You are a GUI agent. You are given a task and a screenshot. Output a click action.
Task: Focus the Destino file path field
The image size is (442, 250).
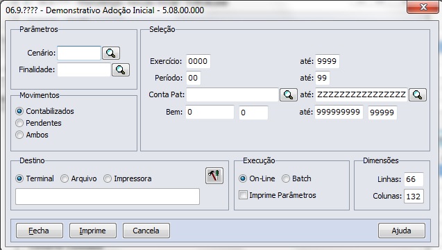(108, 197)
